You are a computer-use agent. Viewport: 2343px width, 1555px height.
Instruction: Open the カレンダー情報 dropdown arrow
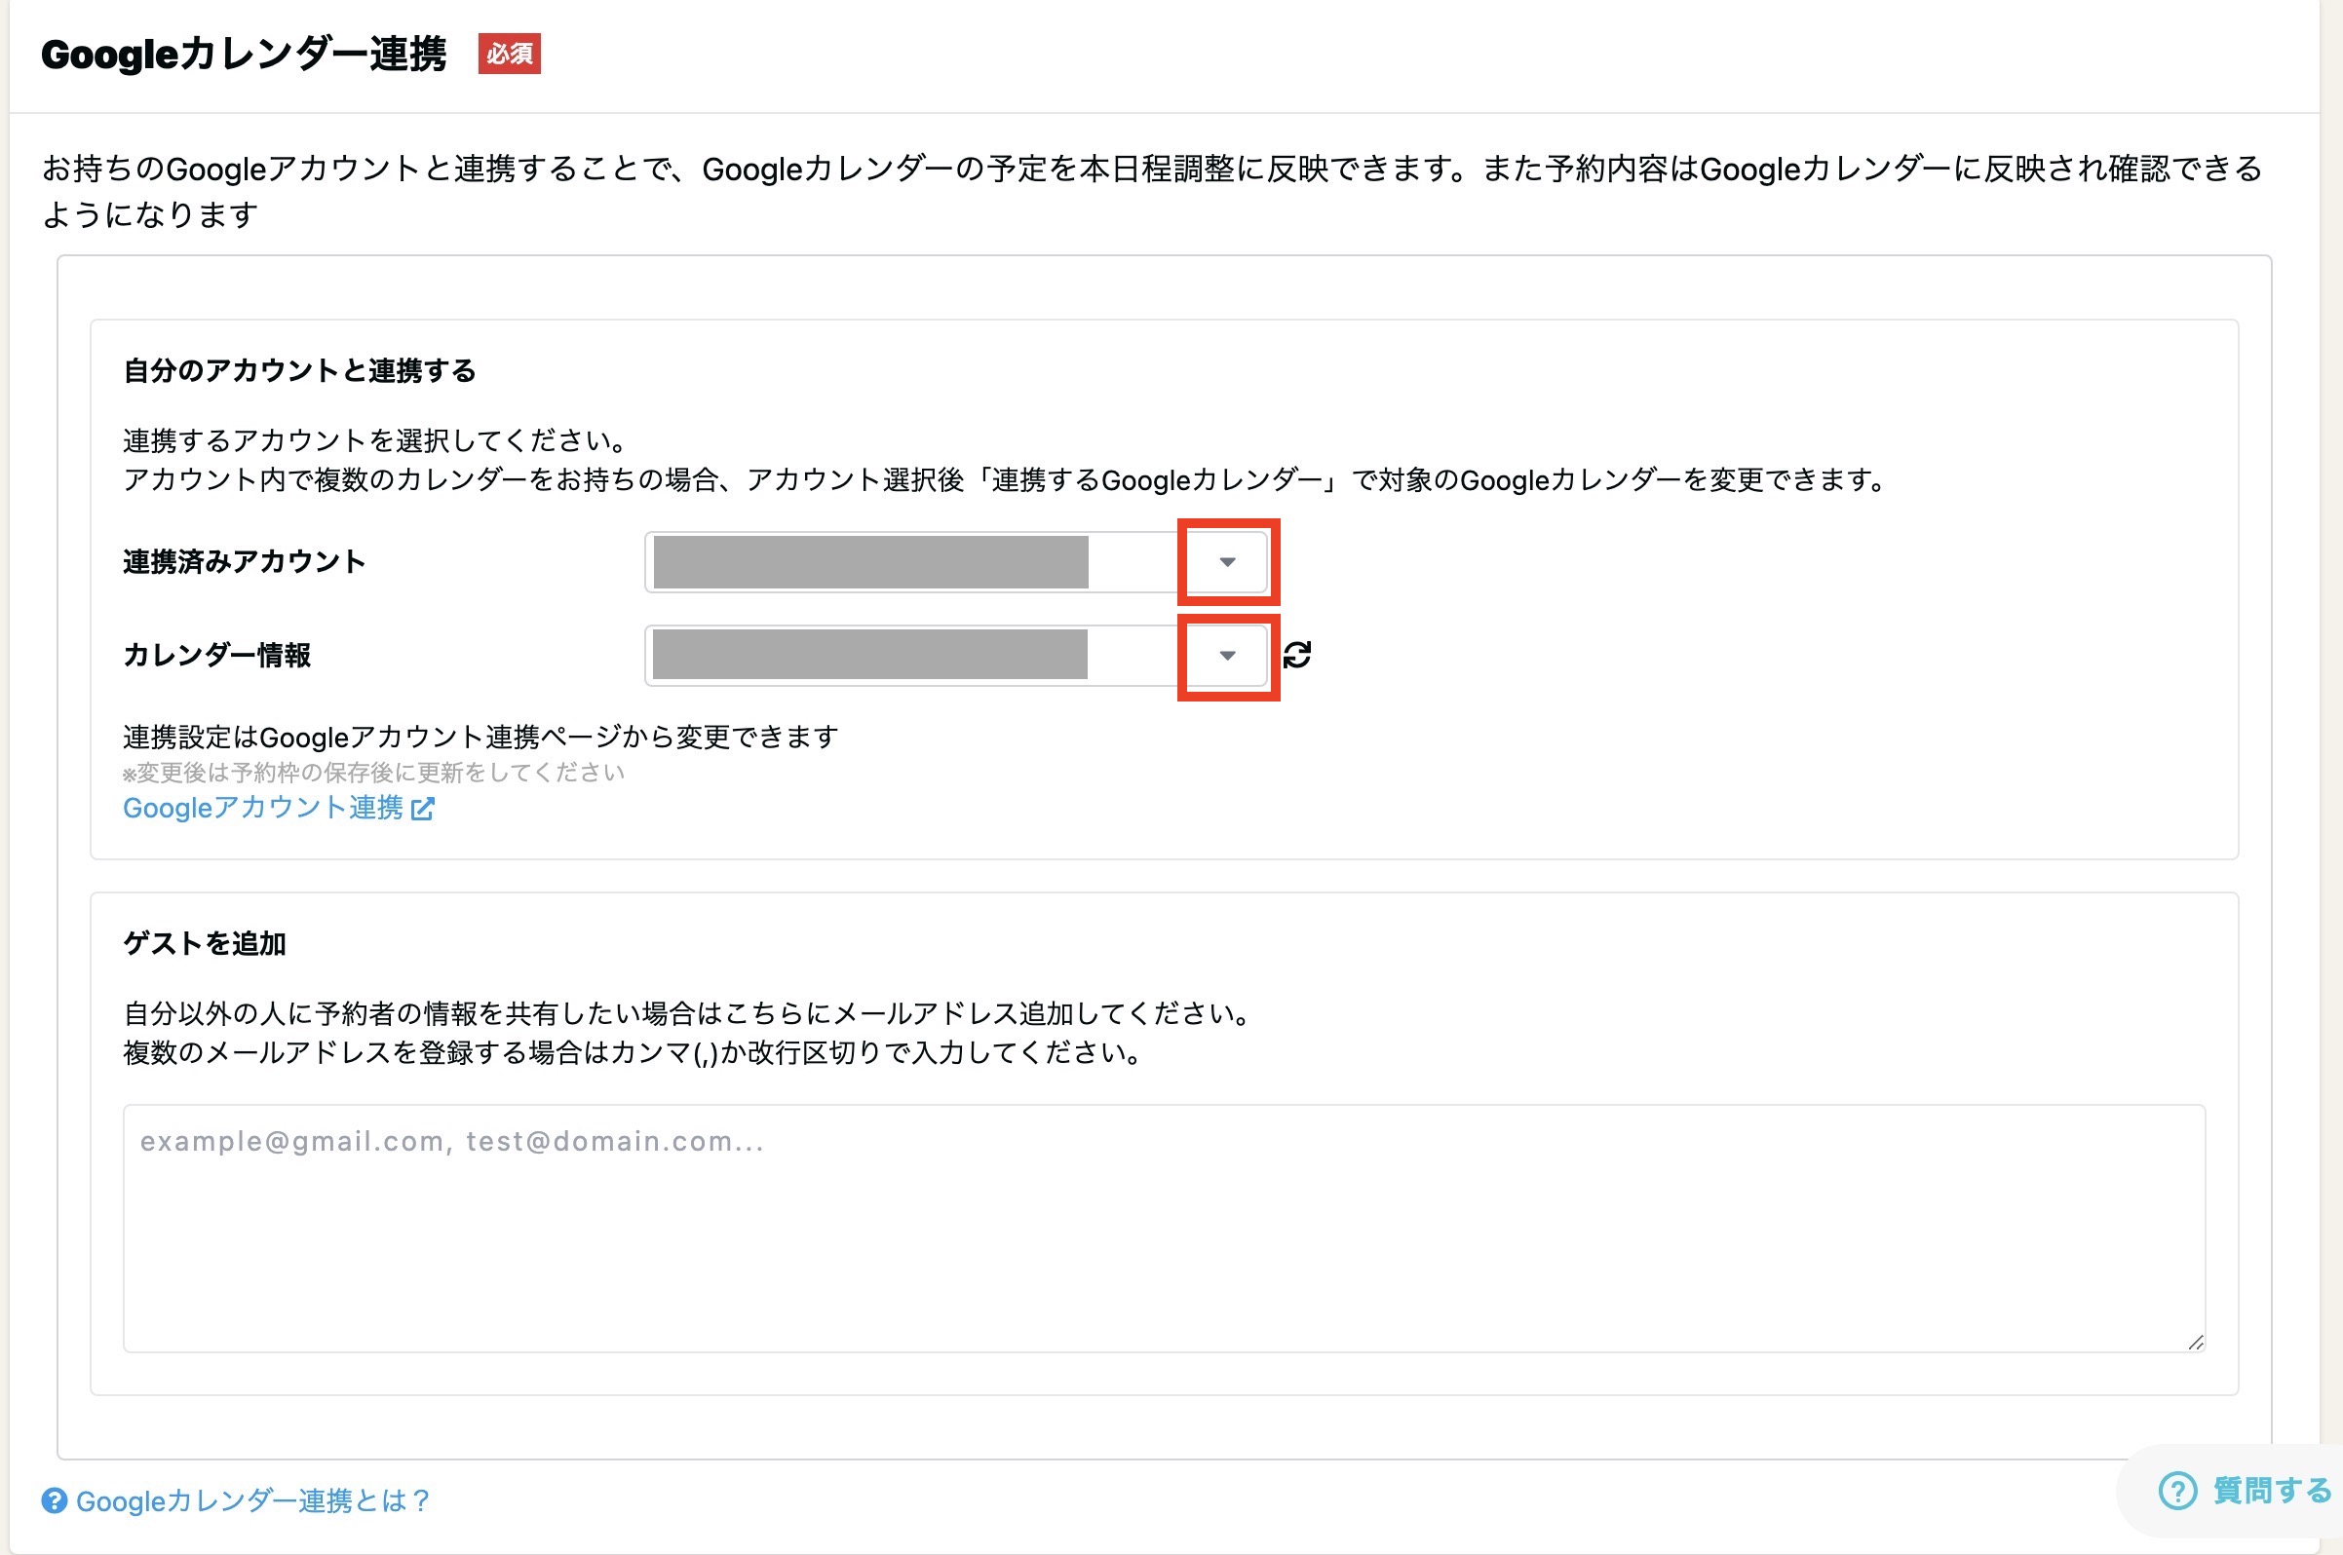point(1227,656)
